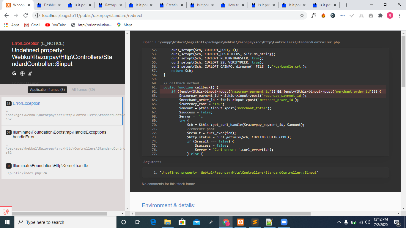Bookmark this page with the star icon
The image size is (406, 228).
click(302, 15)
